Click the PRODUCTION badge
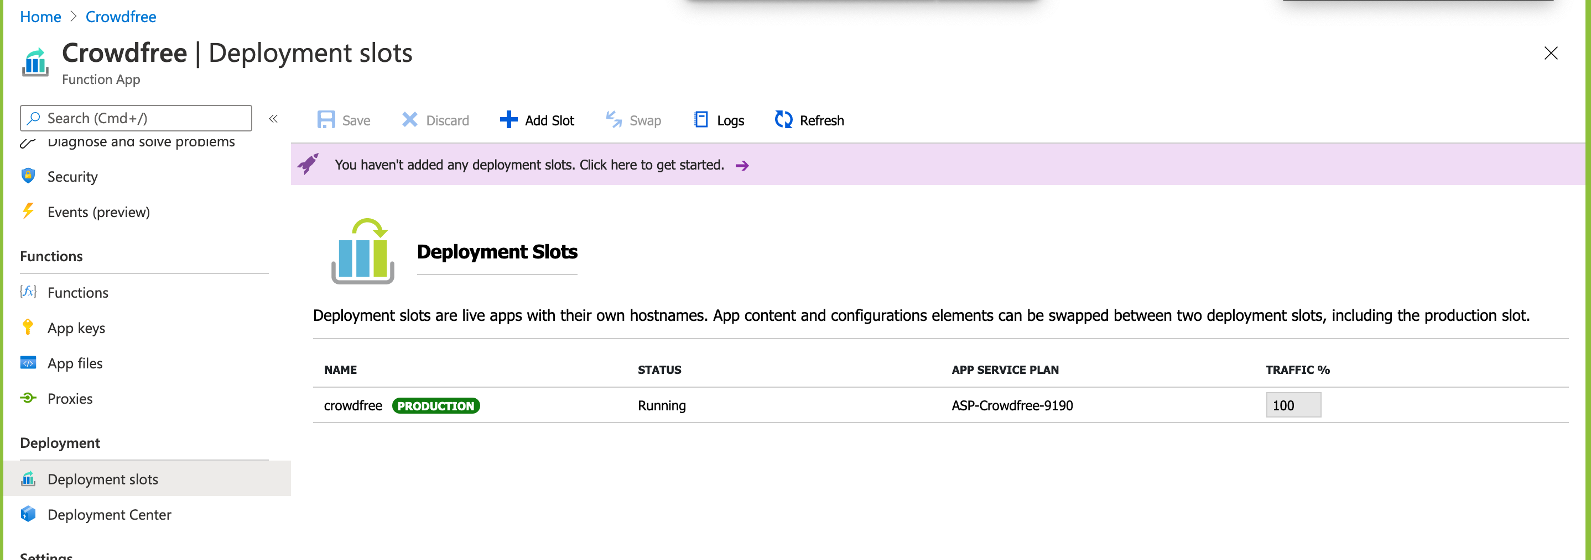The height and width of the screenshot is (560, 1591). tap(436, 406)
